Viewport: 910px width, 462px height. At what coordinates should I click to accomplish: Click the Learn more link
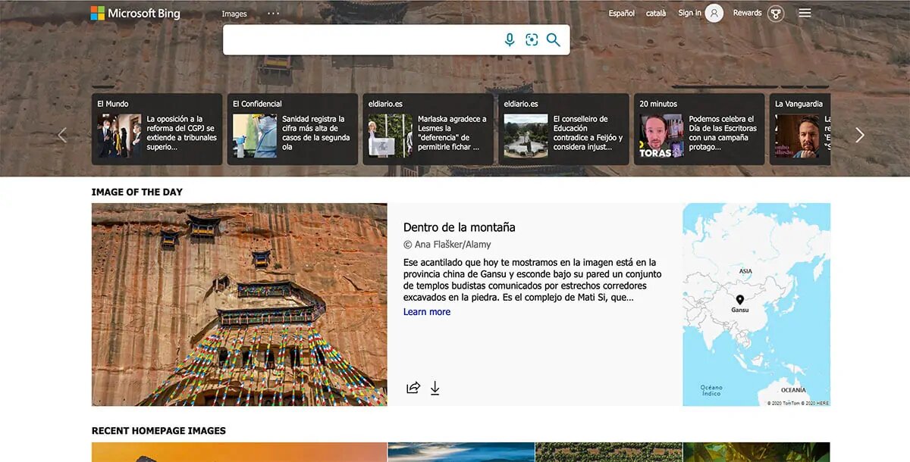427,312
